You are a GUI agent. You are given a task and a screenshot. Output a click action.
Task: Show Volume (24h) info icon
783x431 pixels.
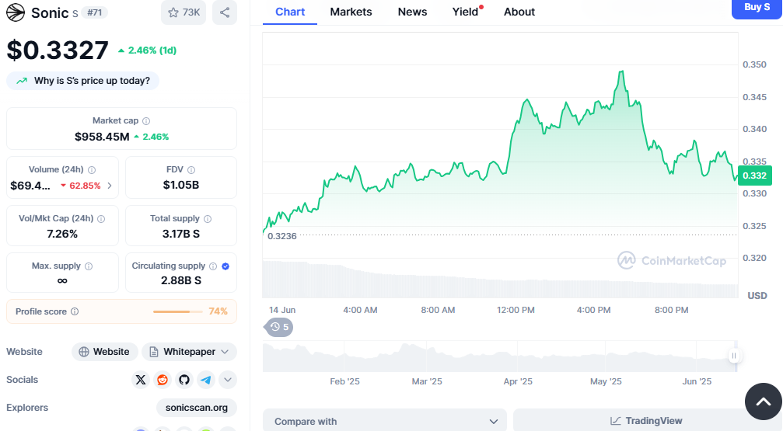92,169
